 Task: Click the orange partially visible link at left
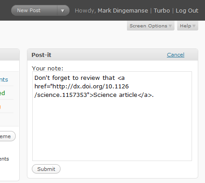coord(0,107)
